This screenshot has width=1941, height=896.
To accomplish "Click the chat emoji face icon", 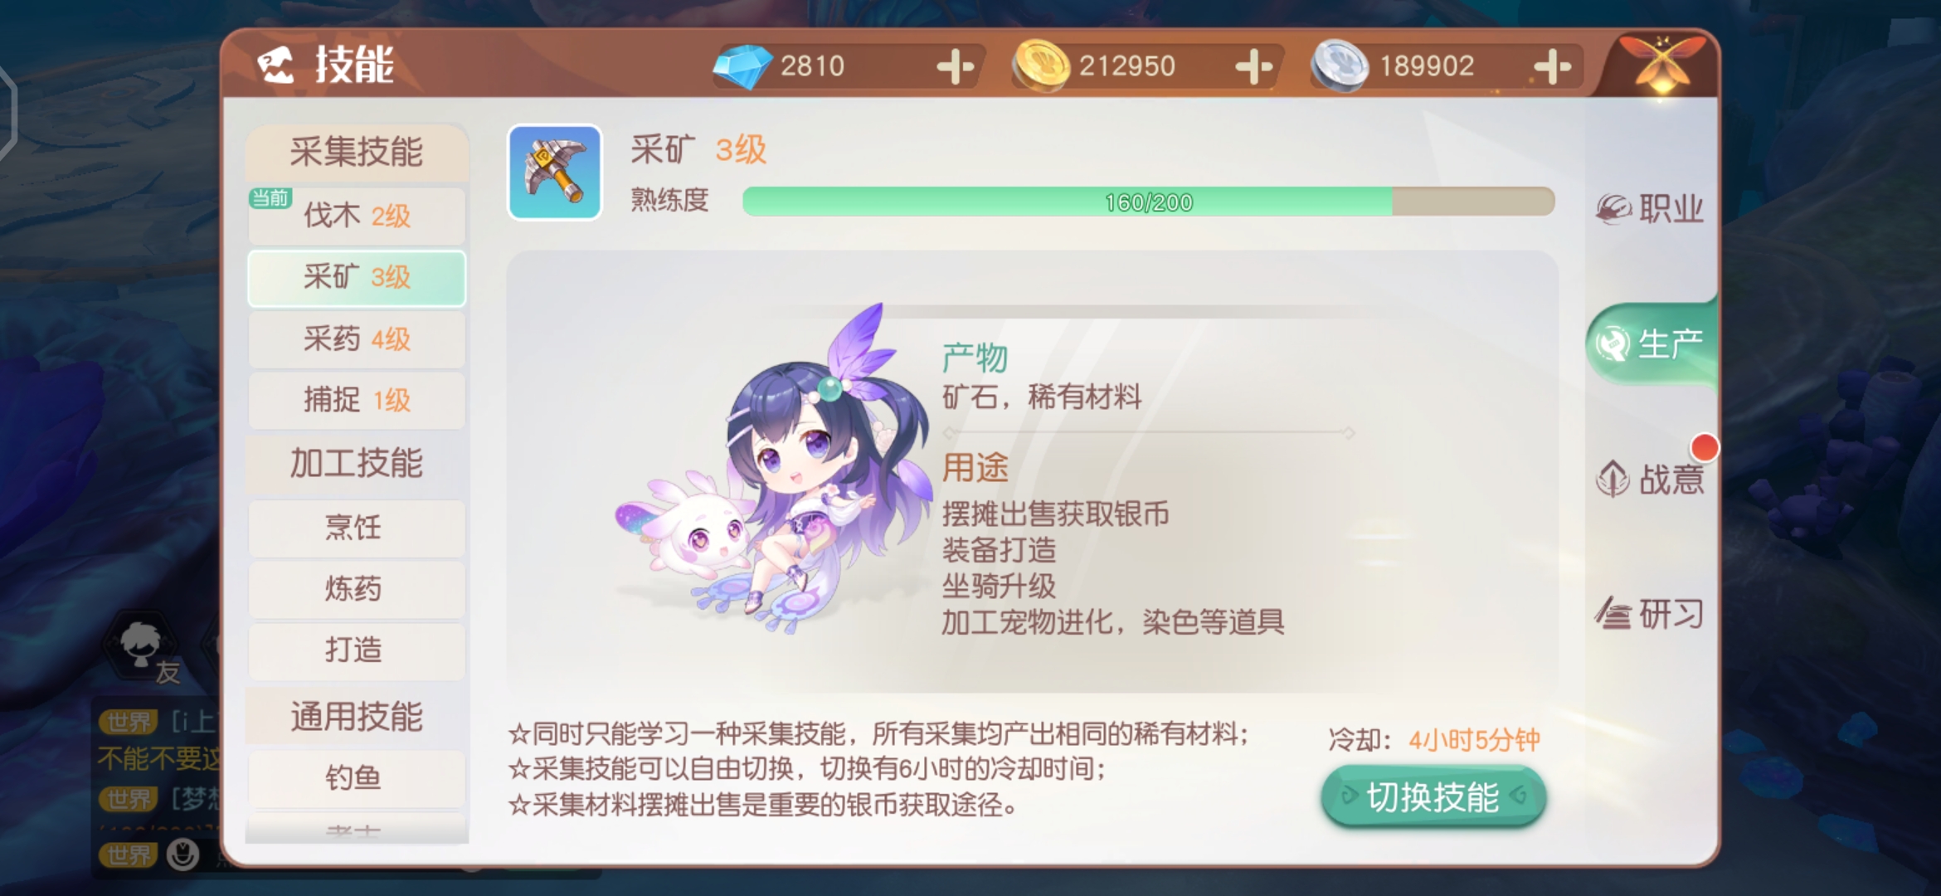I will click(x=182, y=854).
